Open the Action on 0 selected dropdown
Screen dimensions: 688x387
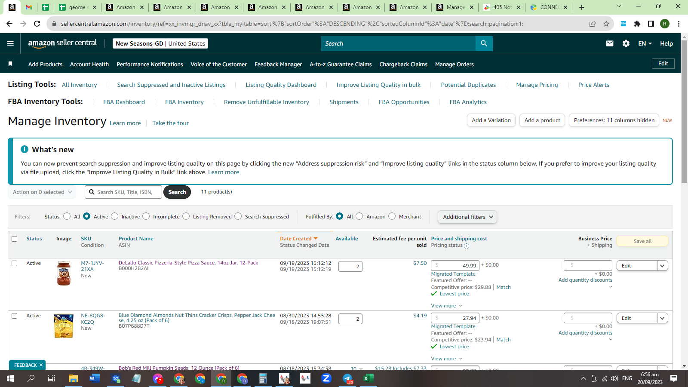[42, 192]
